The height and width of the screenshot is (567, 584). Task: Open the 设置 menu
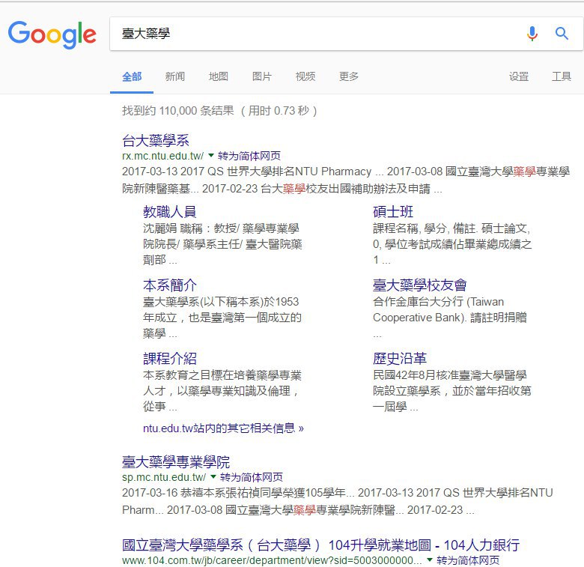[519, 76]
